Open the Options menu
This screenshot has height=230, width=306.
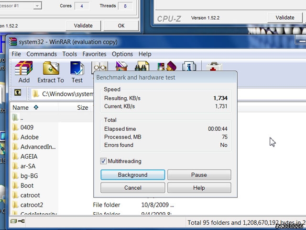tap(122, 54)
